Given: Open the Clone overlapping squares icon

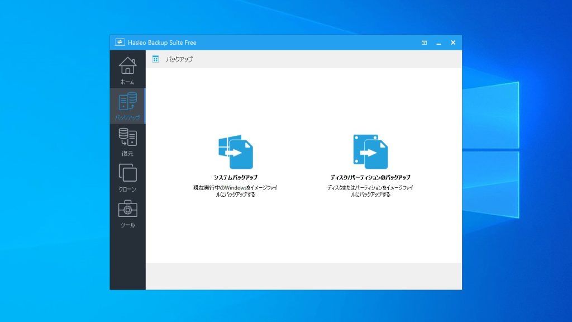Looking at the screenshot, I should pyautogui.click(x=127, y=173).
